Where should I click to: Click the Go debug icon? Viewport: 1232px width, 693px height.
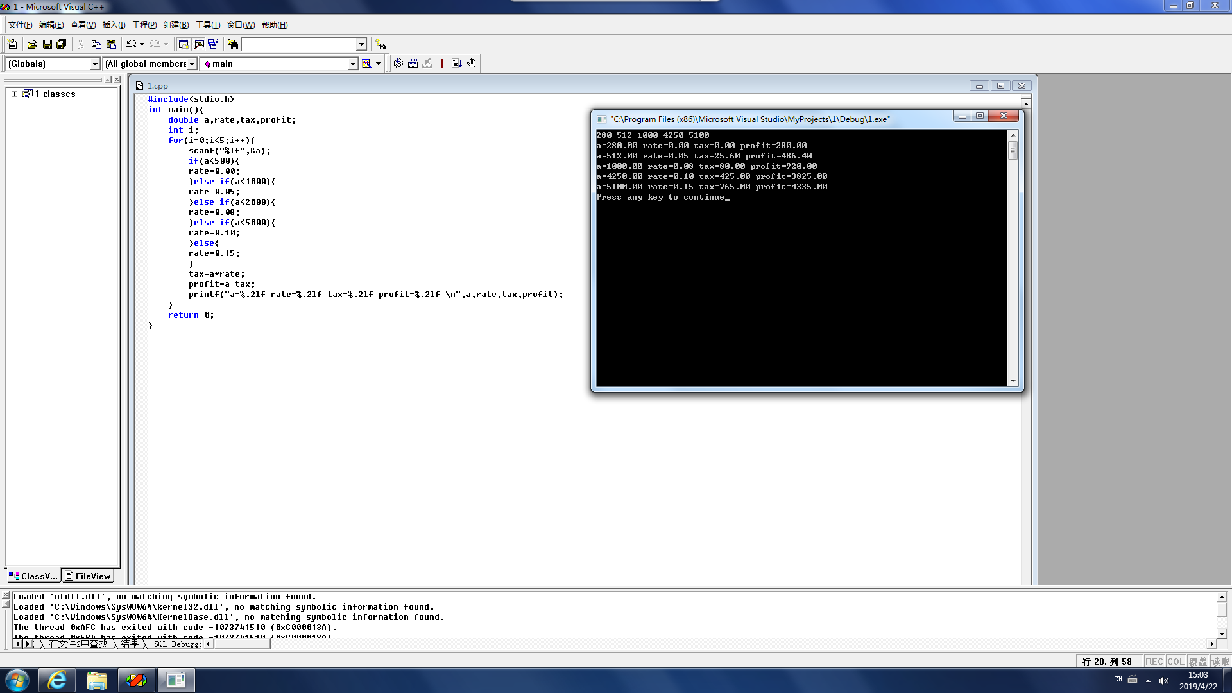tap(456, 64)
